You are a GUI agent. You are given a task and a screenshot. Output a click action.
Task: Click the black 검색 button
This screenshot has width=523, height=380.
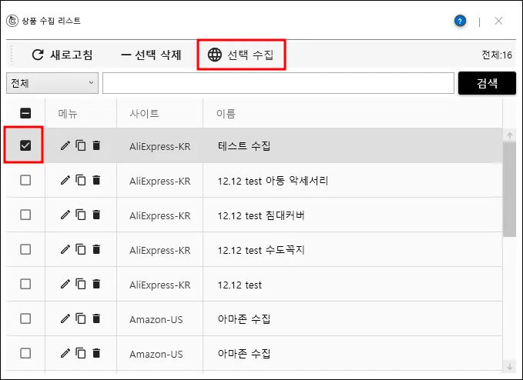click(x=487, y=83)
